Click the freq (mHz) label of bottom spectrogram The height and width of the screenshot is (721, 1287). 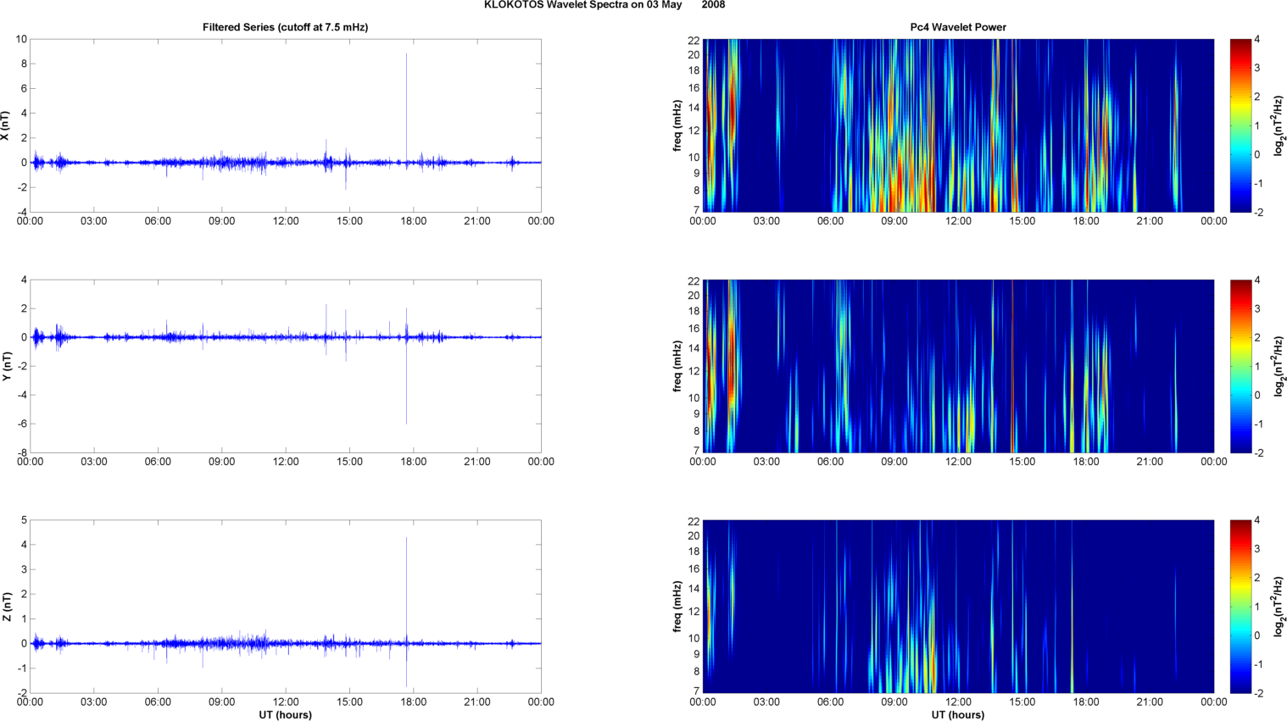(x=677, y=607)
